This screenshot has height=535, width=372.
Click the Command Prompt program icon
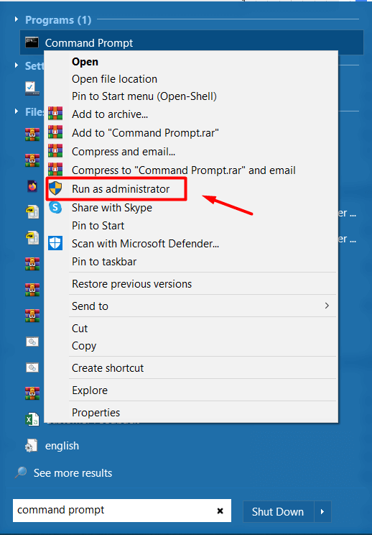coord(32,42)
